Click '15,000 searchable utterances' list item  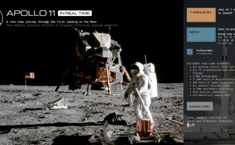pos(213,89)
